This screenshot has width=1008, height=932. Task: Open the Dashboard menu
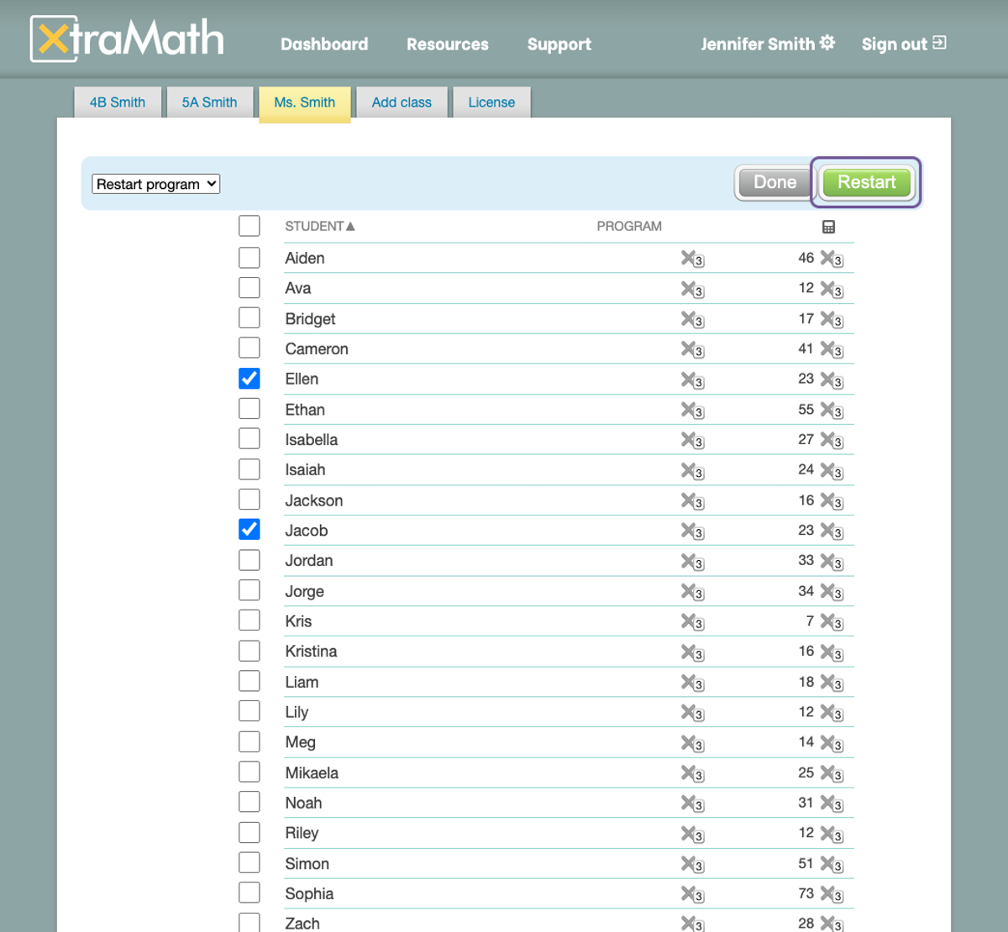[x=324, y=44]
